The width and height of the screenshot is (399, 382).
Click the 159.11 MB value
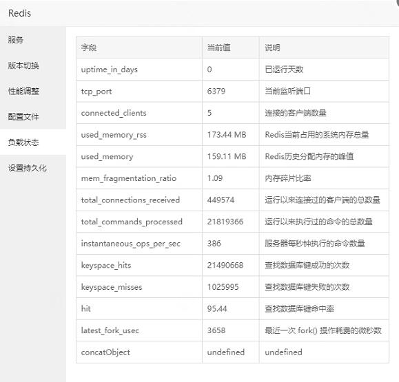pyautogui.click(x=227, y=156)
